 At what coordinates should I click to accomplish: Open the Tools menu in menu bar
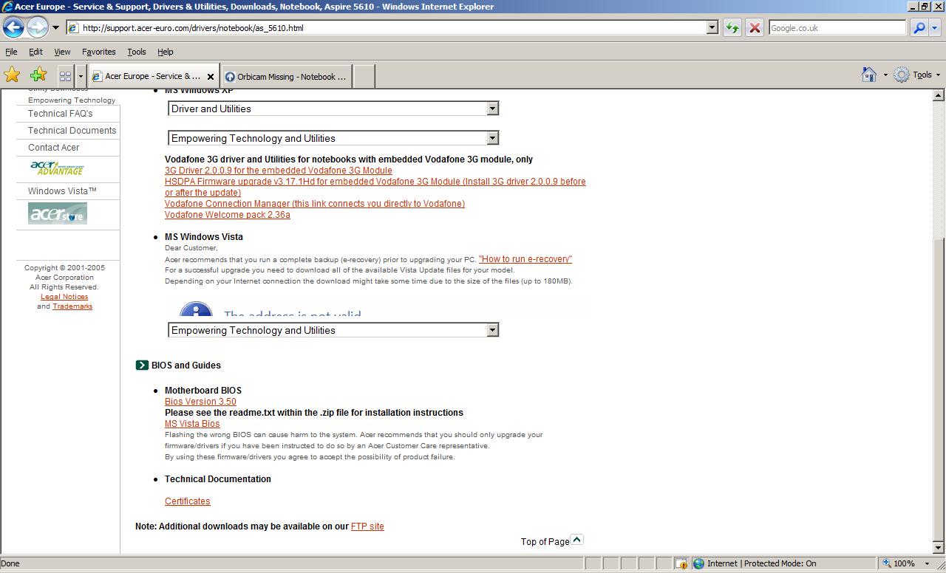pyautogui.click(x=137, y=52)
